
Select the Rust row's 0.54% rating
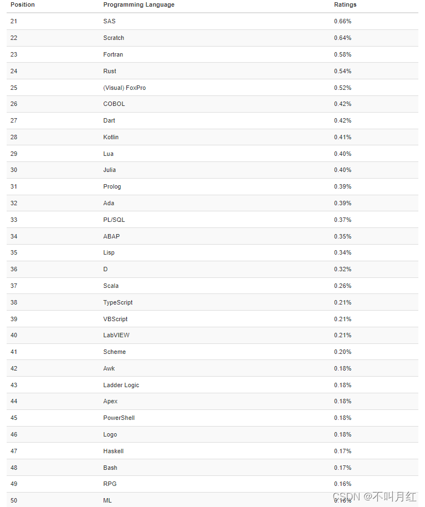[342, 71]
